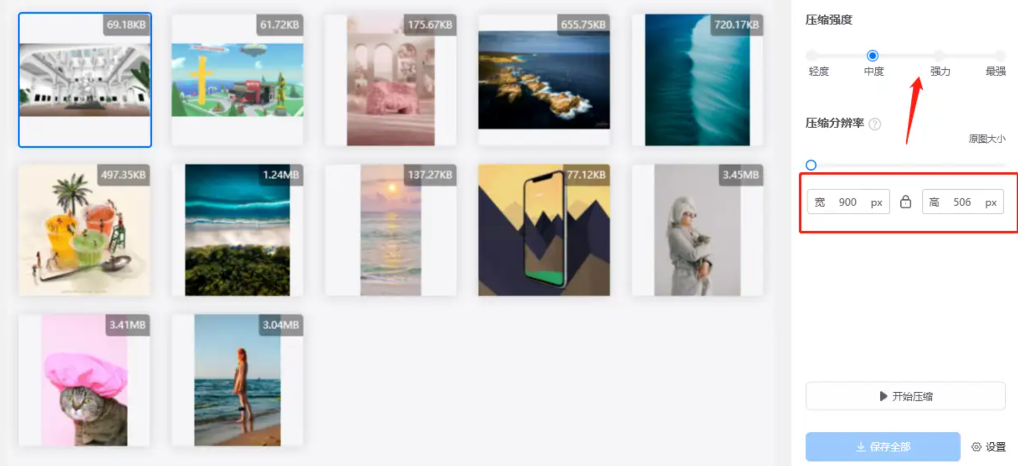This screenshot has width=1018, height=466.
Task: Click the 开始压缩 button
Action: (905, 396)
